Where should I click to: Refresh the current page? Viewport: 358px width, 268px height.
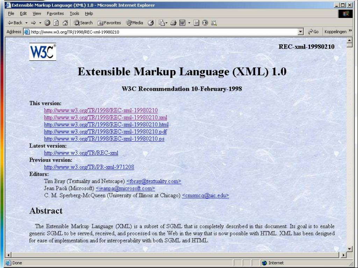[56, 23]
